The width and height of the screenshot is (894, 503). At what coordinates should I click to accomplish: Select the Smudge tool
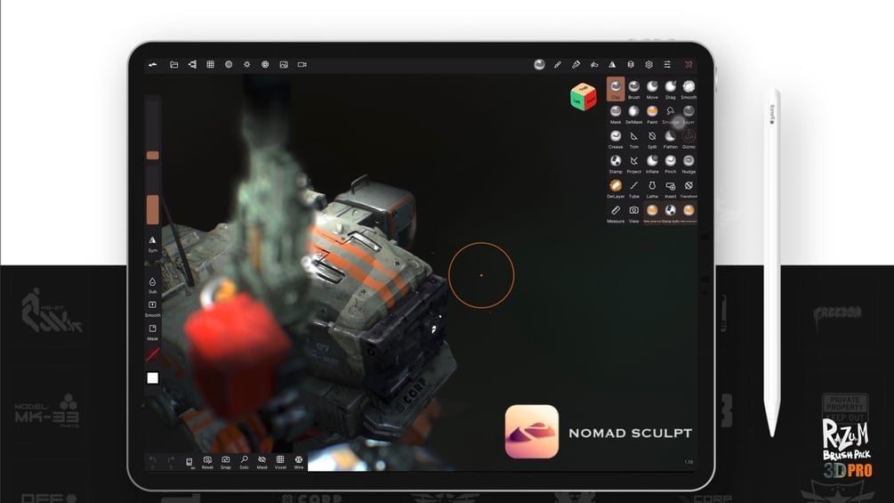click(670, 113)
